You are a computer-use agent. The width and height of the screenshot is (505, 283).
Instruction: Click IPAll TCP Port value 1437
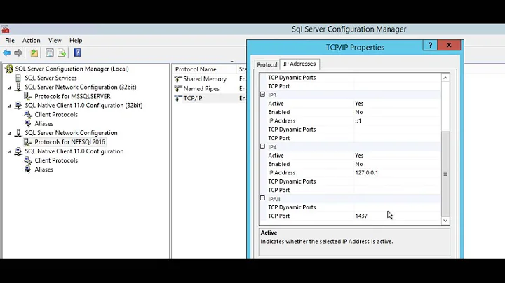tap(361, 216)
